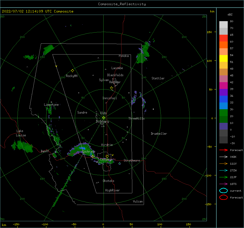The height and width of the screenshot is (228, 244).
Task: Click the HighRiver label
Action: pyautogui.click(x=113, y=190)
